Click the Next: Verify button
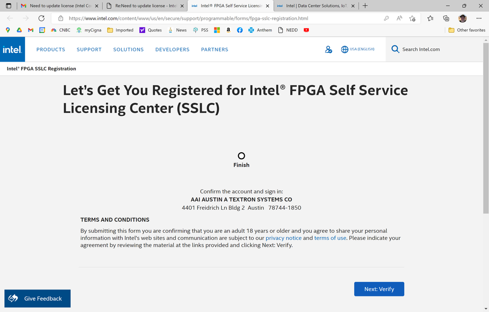Image resolution: width=489 pixels, height=312 pixels. click(379, 289)
